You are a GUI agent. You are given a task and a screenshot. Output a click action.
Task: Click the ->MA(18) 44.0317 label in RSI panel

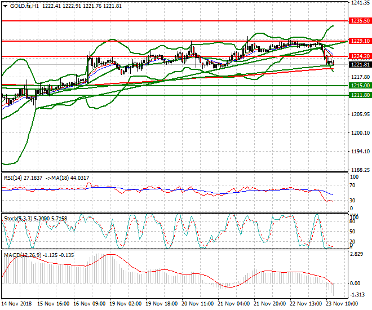pyautogui.click(x=67, y=178)
